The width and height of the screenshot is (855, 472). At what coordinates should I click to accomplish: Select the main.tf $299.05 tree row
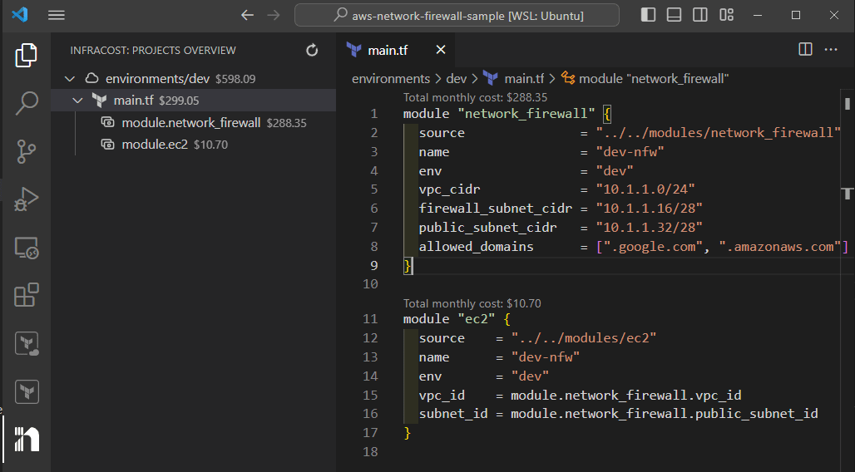[194, 101]
